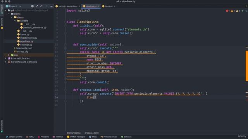Expand External Libraries node
This screenshot has width=248, height=139.
pos(5,58)
